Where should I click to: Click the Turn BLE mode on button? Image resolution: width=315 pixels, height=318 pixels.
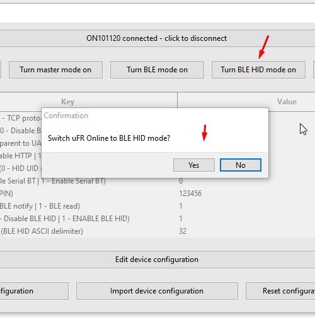click(x=157, y=70)
